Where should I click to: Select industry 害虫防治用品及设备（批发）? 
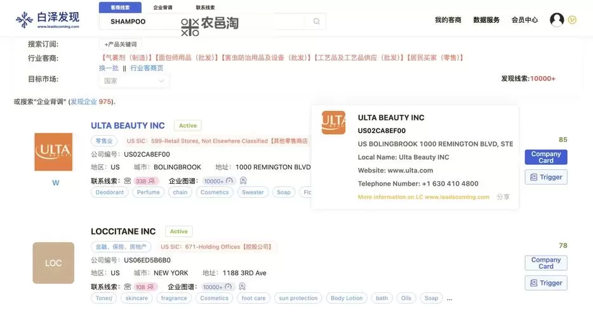pos(266,58)
